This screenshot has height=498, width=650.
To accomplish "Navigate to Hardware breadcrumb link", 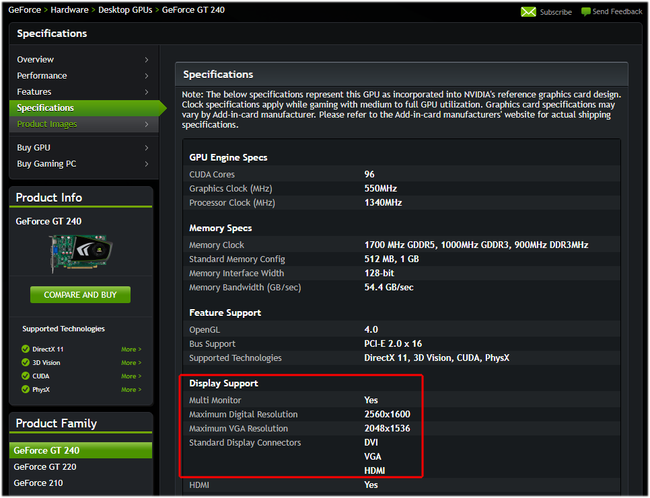I will (x=70, y=10).
